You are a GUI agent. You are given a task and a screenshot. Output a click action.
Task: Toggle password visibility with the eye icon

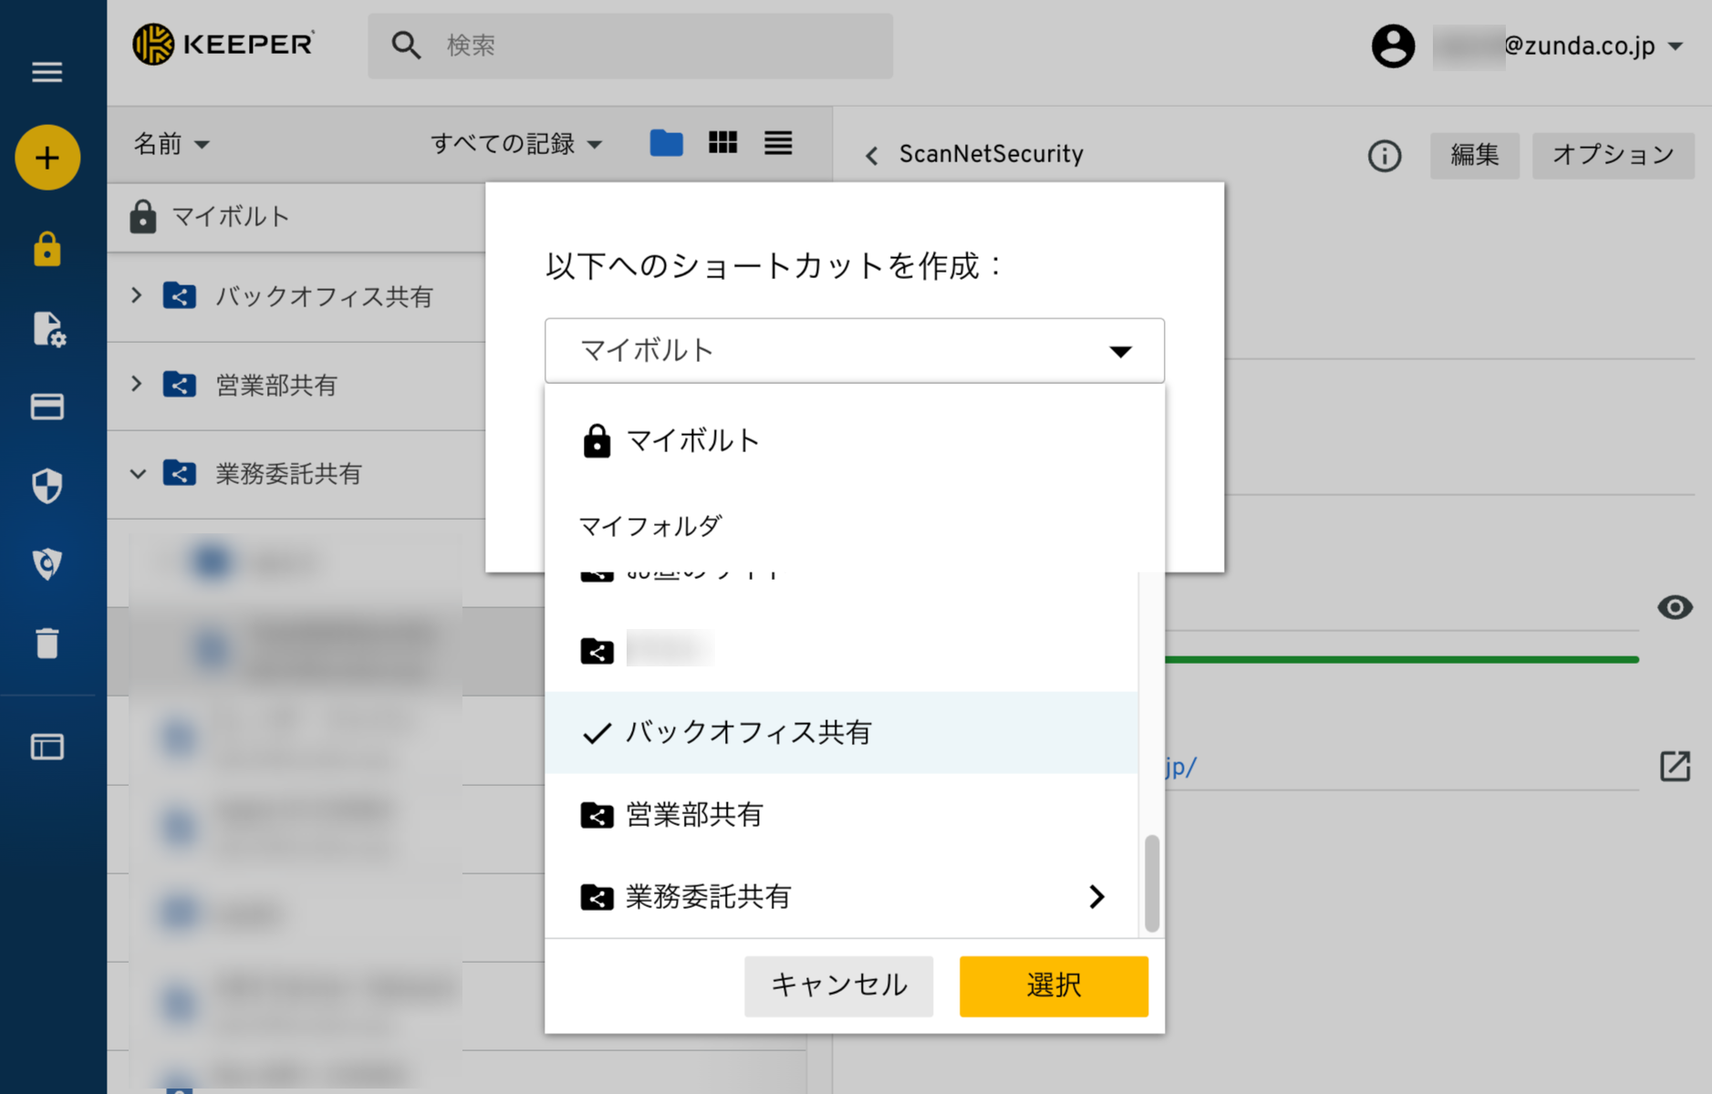coord(1676,608)
